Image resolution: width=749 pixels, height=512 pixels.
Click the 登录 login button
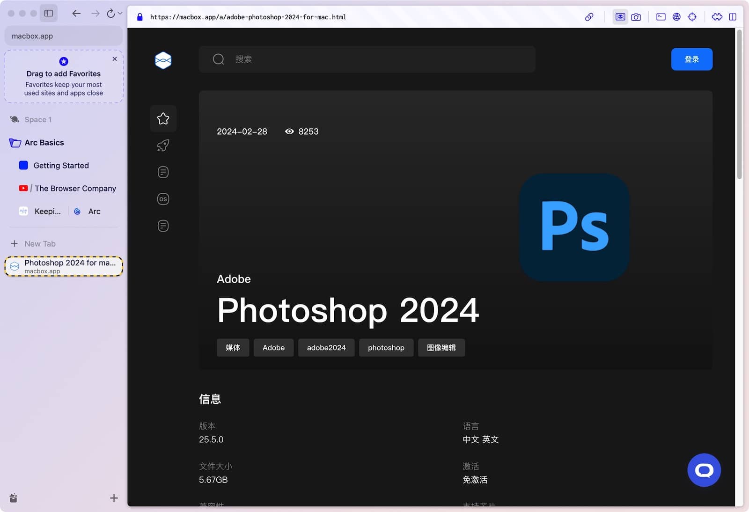pos(692,59)
